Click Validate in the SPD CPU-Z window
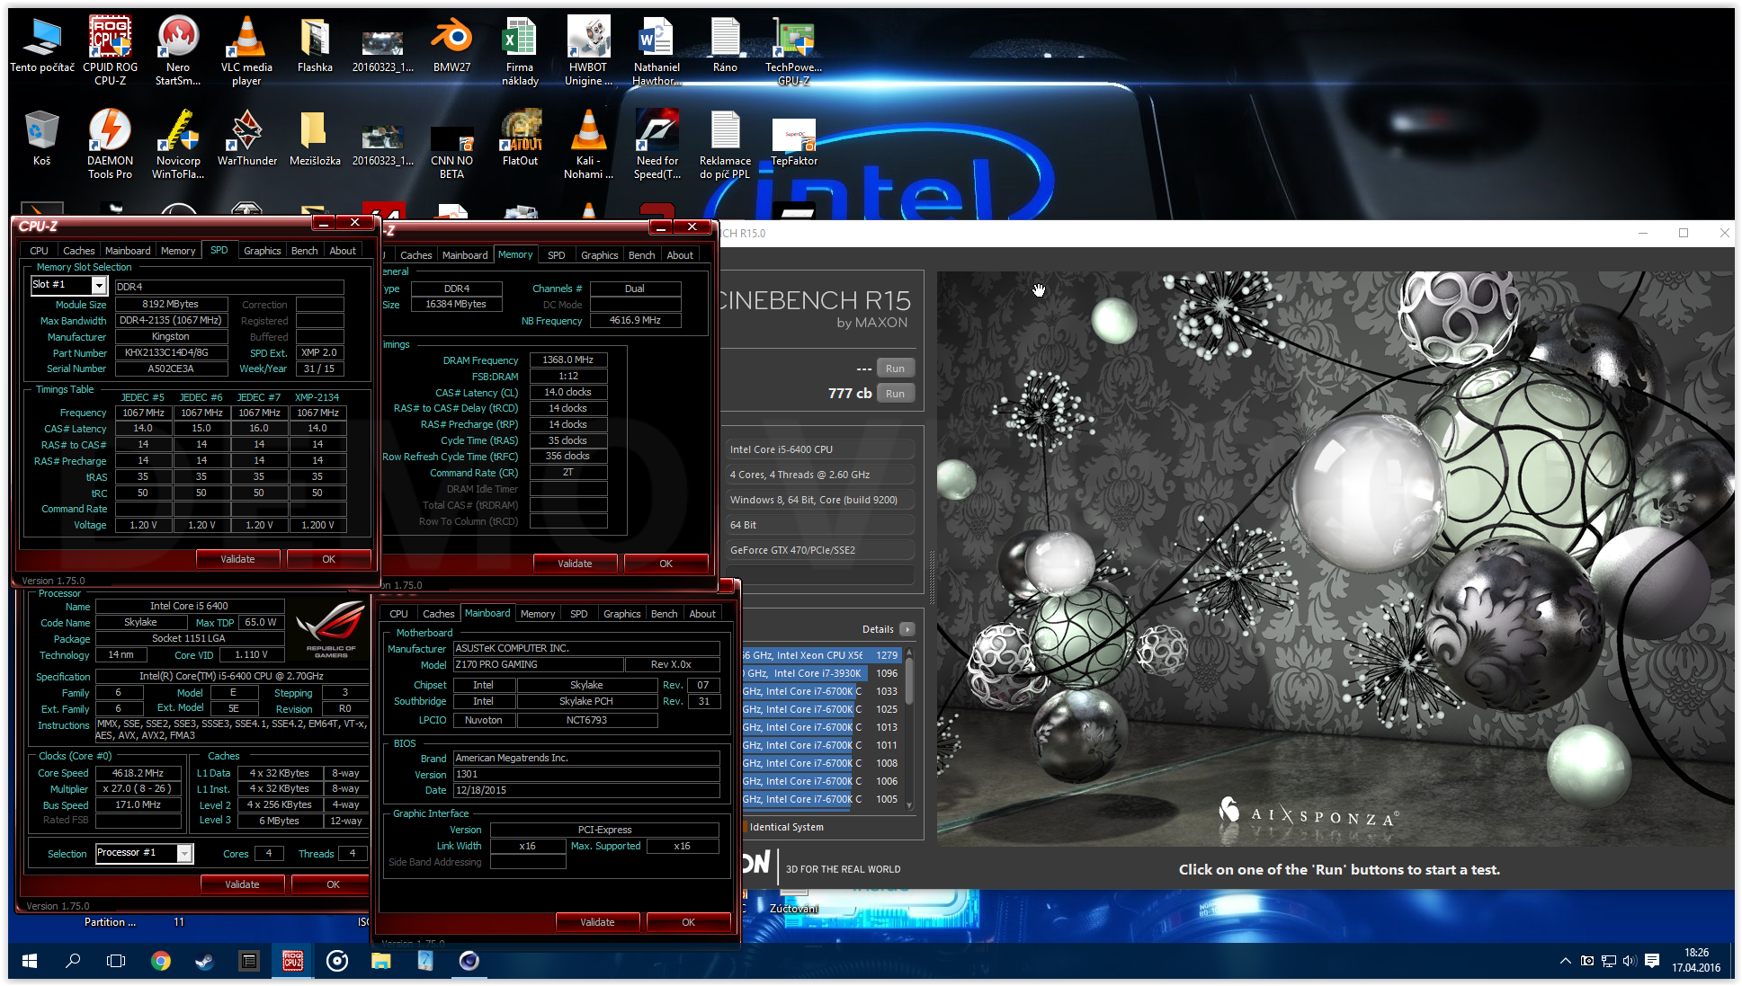 click(x=237, y=559)
